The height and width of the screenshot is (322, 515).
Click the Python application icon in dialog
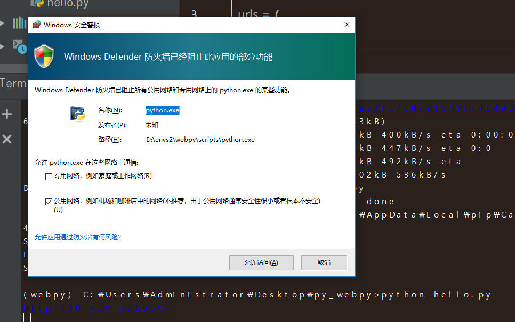tap(78, 114)
